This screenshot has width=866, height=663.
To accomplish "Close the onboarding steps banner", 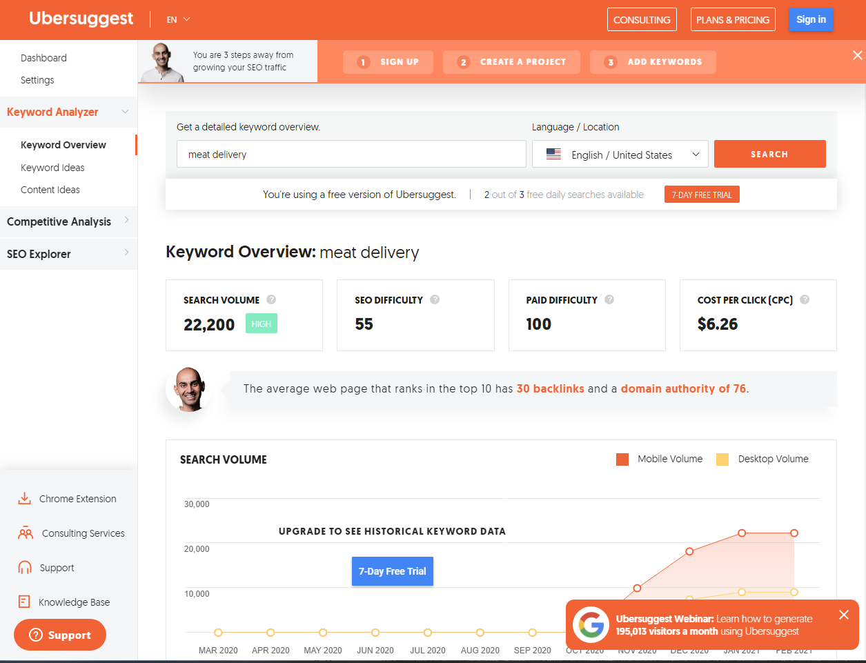I will click(857, 55).
